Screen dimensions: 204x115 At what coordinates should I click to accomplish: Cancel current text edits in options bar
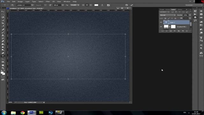click(x=127, y=5)
